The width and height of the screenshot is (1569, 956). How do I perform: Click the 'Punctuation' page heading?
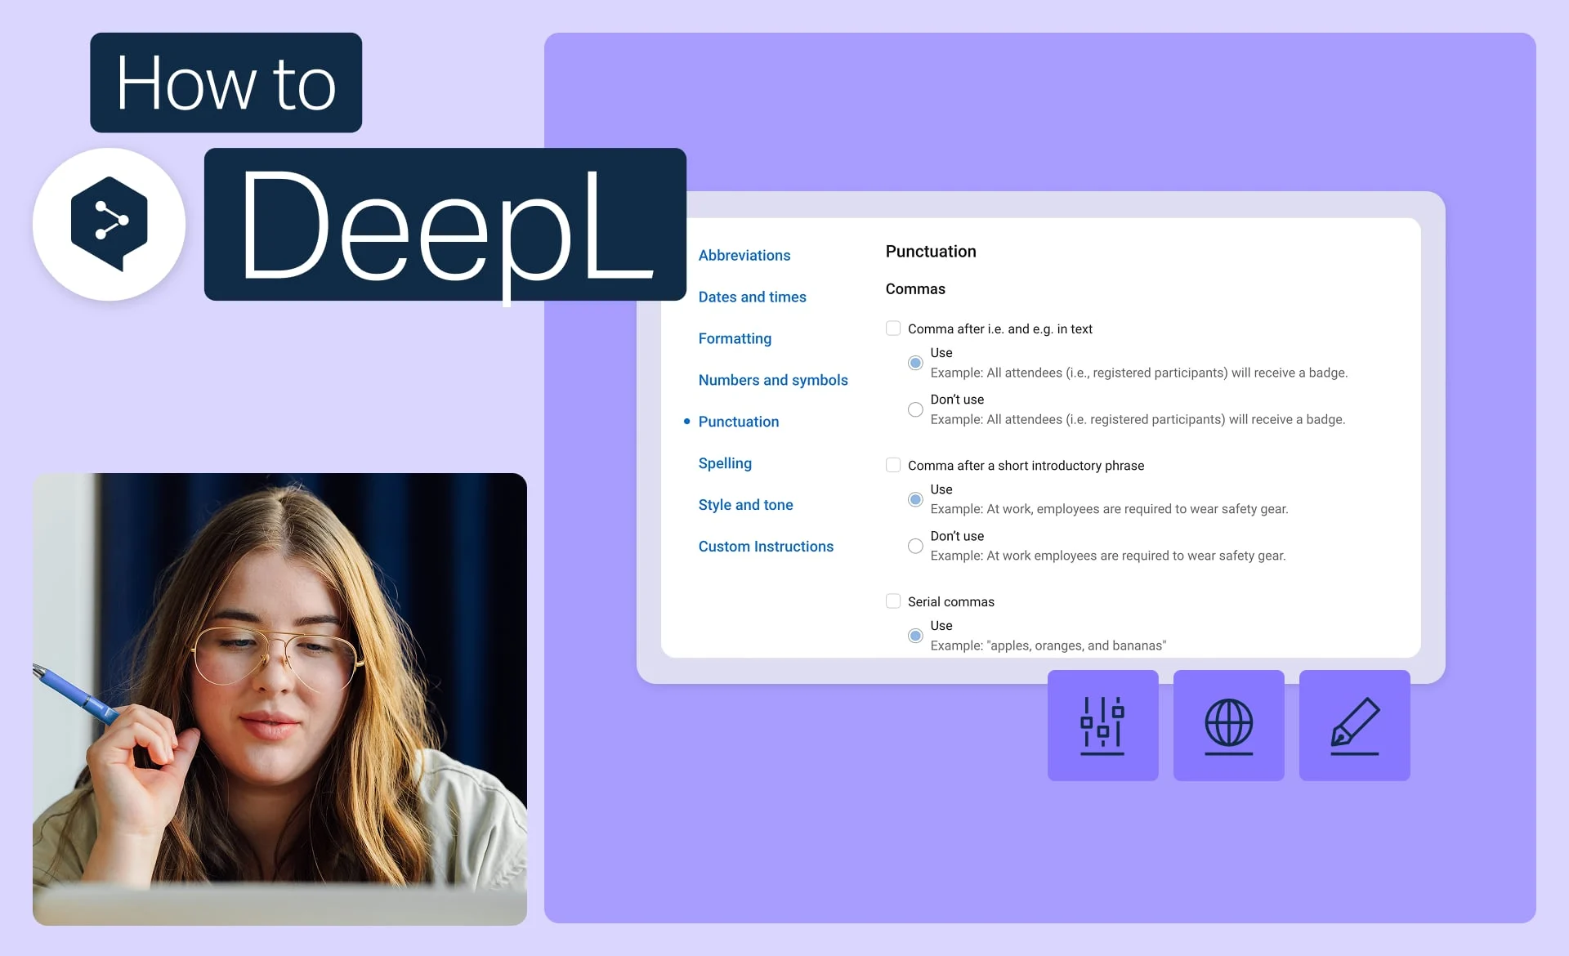[931, 251]
